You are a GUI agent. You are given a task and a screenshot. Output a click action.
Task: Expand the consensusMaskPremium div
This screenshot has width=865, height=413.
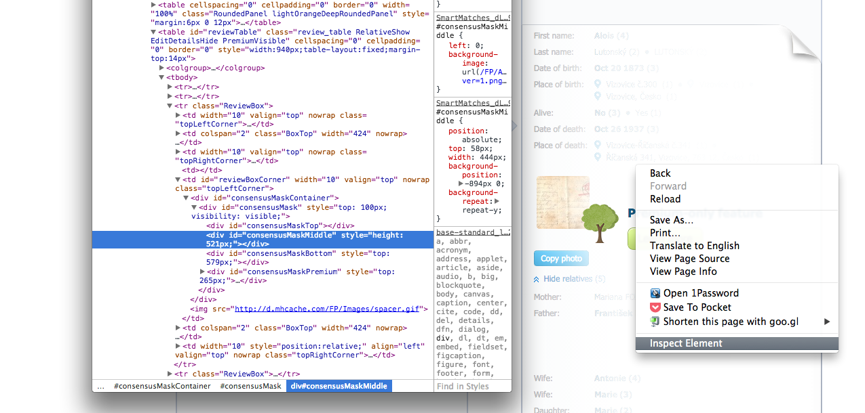pos(202,271)
